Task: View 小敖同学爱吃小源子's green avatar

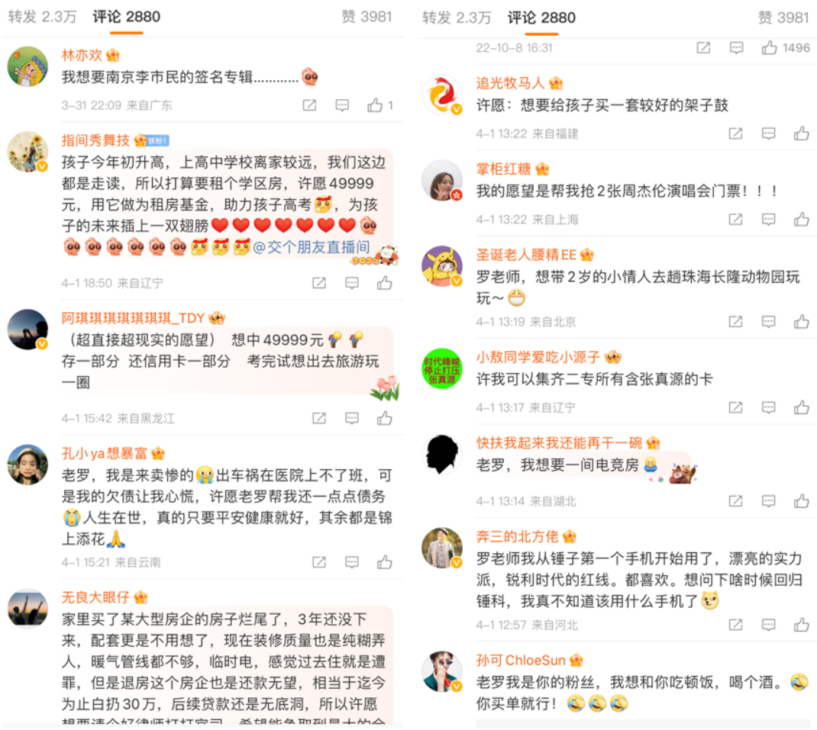Action: 441,368
